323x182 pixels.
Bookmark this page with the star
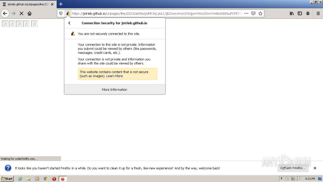point(260,13)
